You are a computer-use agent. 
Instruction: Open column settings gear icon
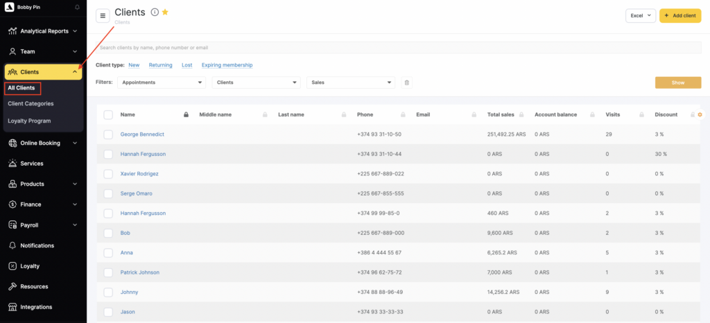pyautogui.click(x=700, y=114)
